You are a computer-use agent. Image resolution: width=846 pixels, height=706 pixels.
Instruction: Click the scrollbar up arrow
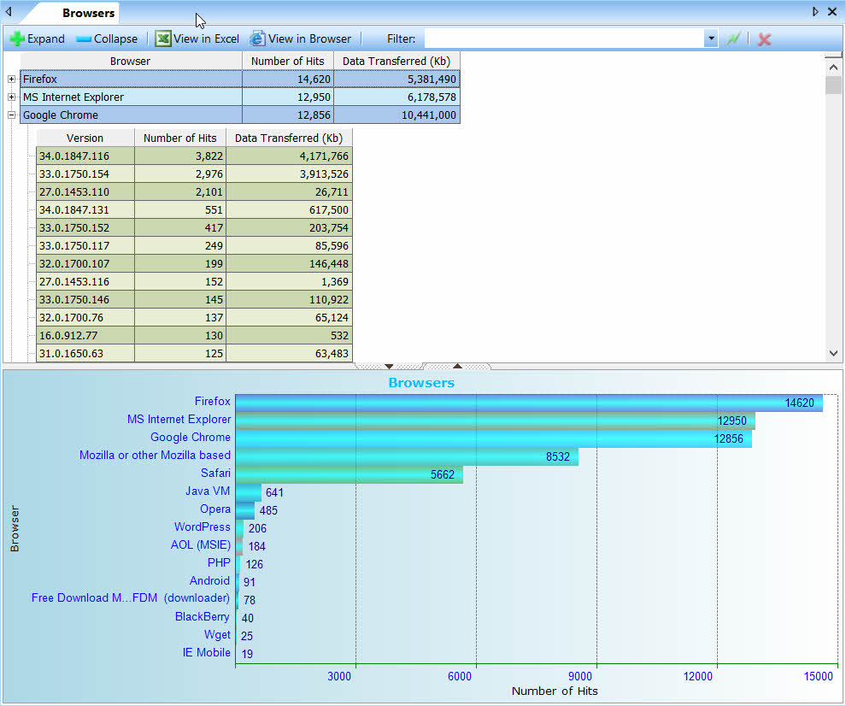point(833,68)
